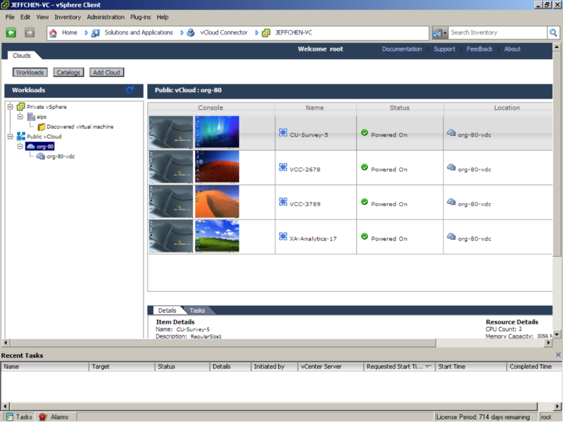
Task: Switch to the Tasks tab in details pane
Action: click(197, 310)
